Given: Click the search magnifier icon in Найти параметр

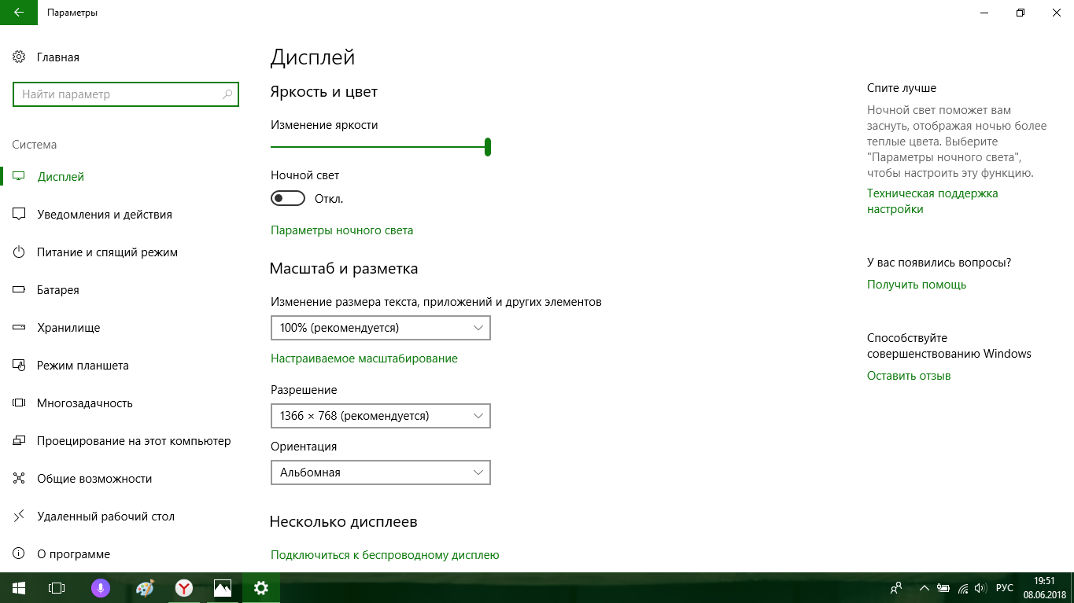Looking at the screenshot, I should (227, 94).
